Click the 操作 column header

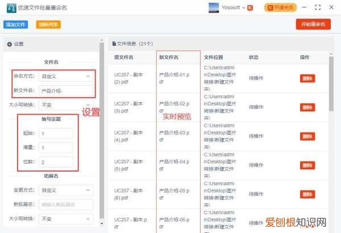point(305,57)
